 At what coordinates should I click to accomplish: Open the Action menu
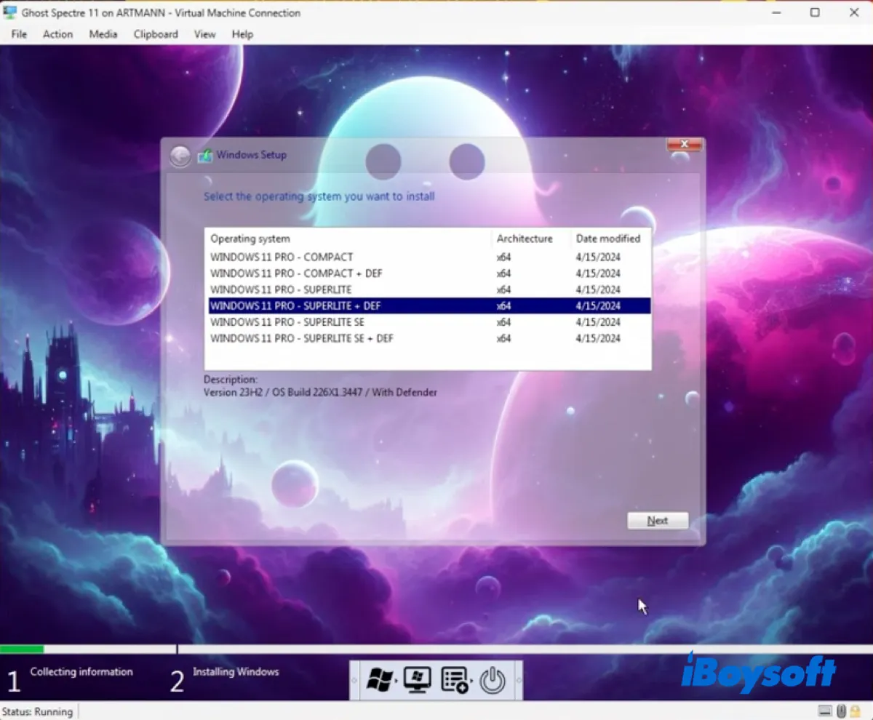(57, 34)
